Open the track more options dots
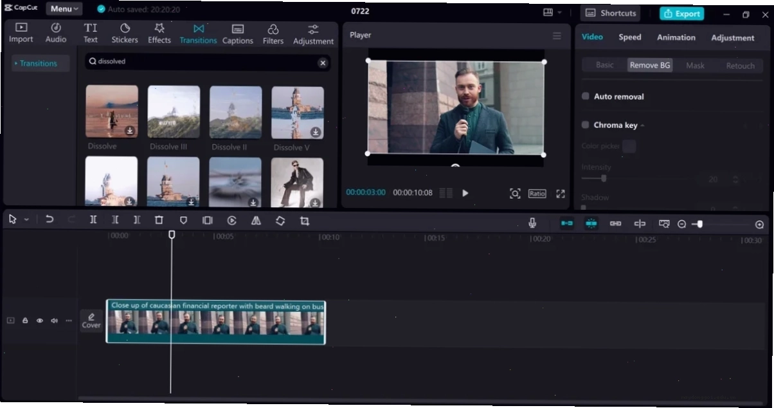 pos(69,320)
